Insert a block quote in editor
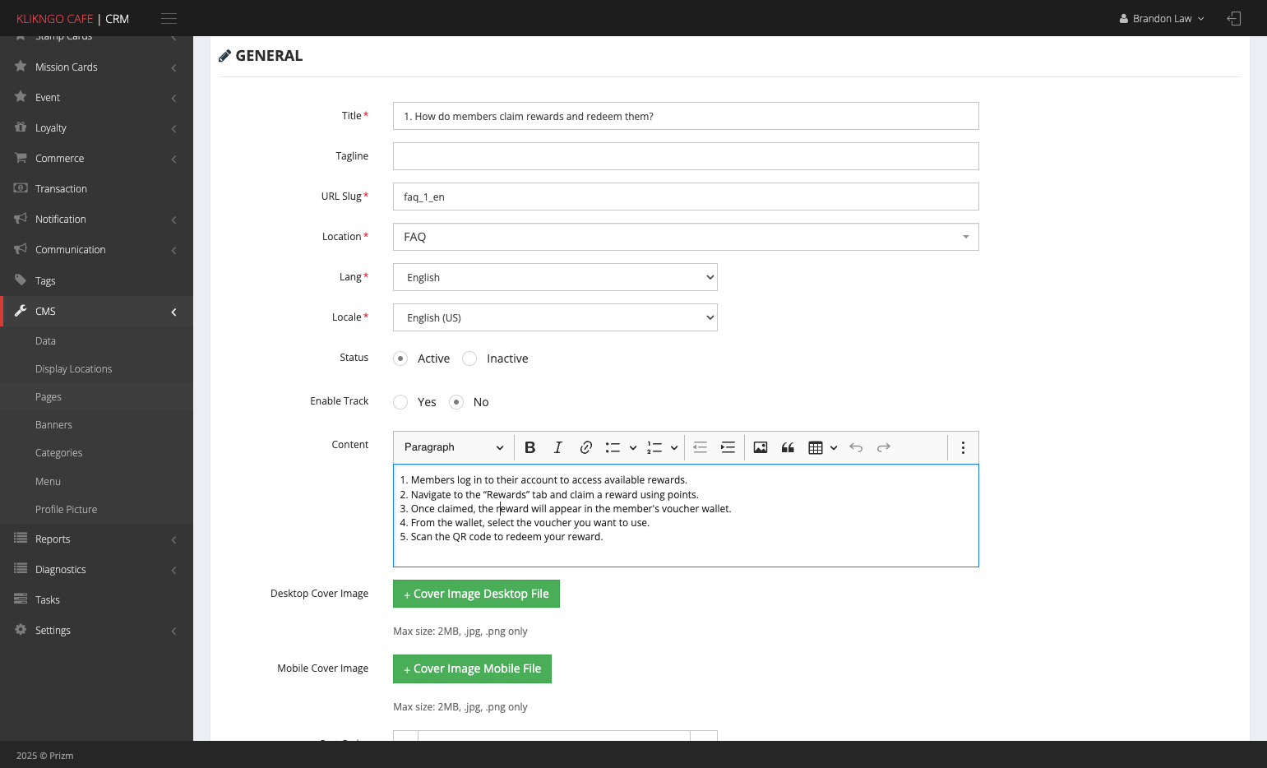 788,447
